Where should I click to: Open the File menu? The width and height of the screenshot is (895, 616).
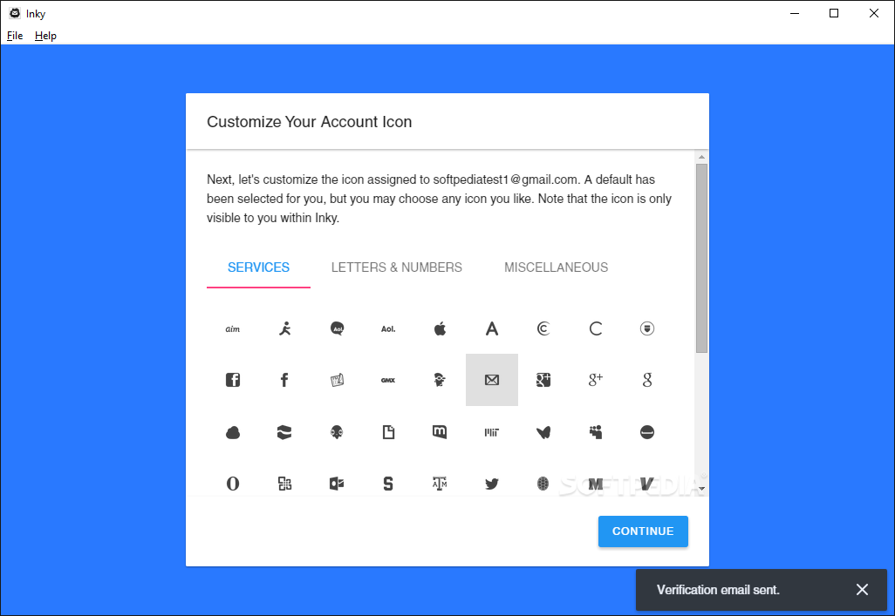coord(15,36)
